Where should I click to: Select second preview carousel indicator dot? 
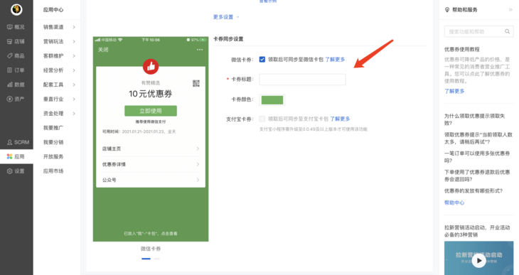pyautogui.click(x=157, y=259)
